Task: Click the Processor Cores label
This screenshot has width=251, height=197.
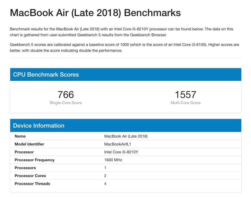Action: tap(30, 176)
